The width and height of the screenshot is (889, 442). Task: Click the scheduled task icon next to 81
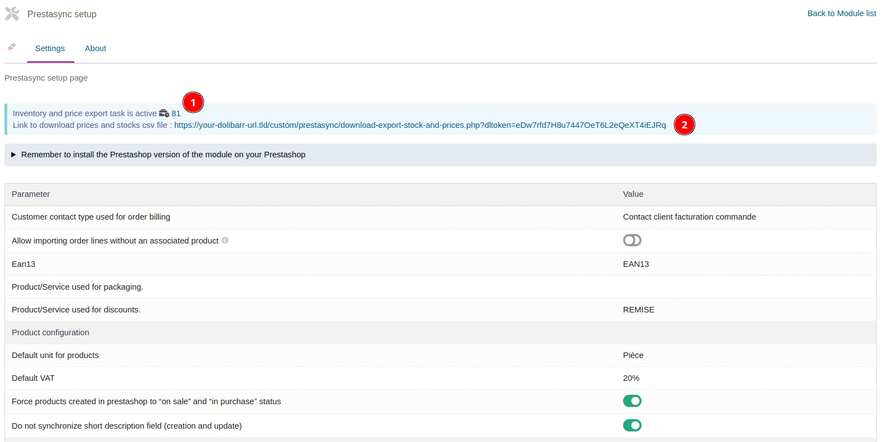point(164,113)
